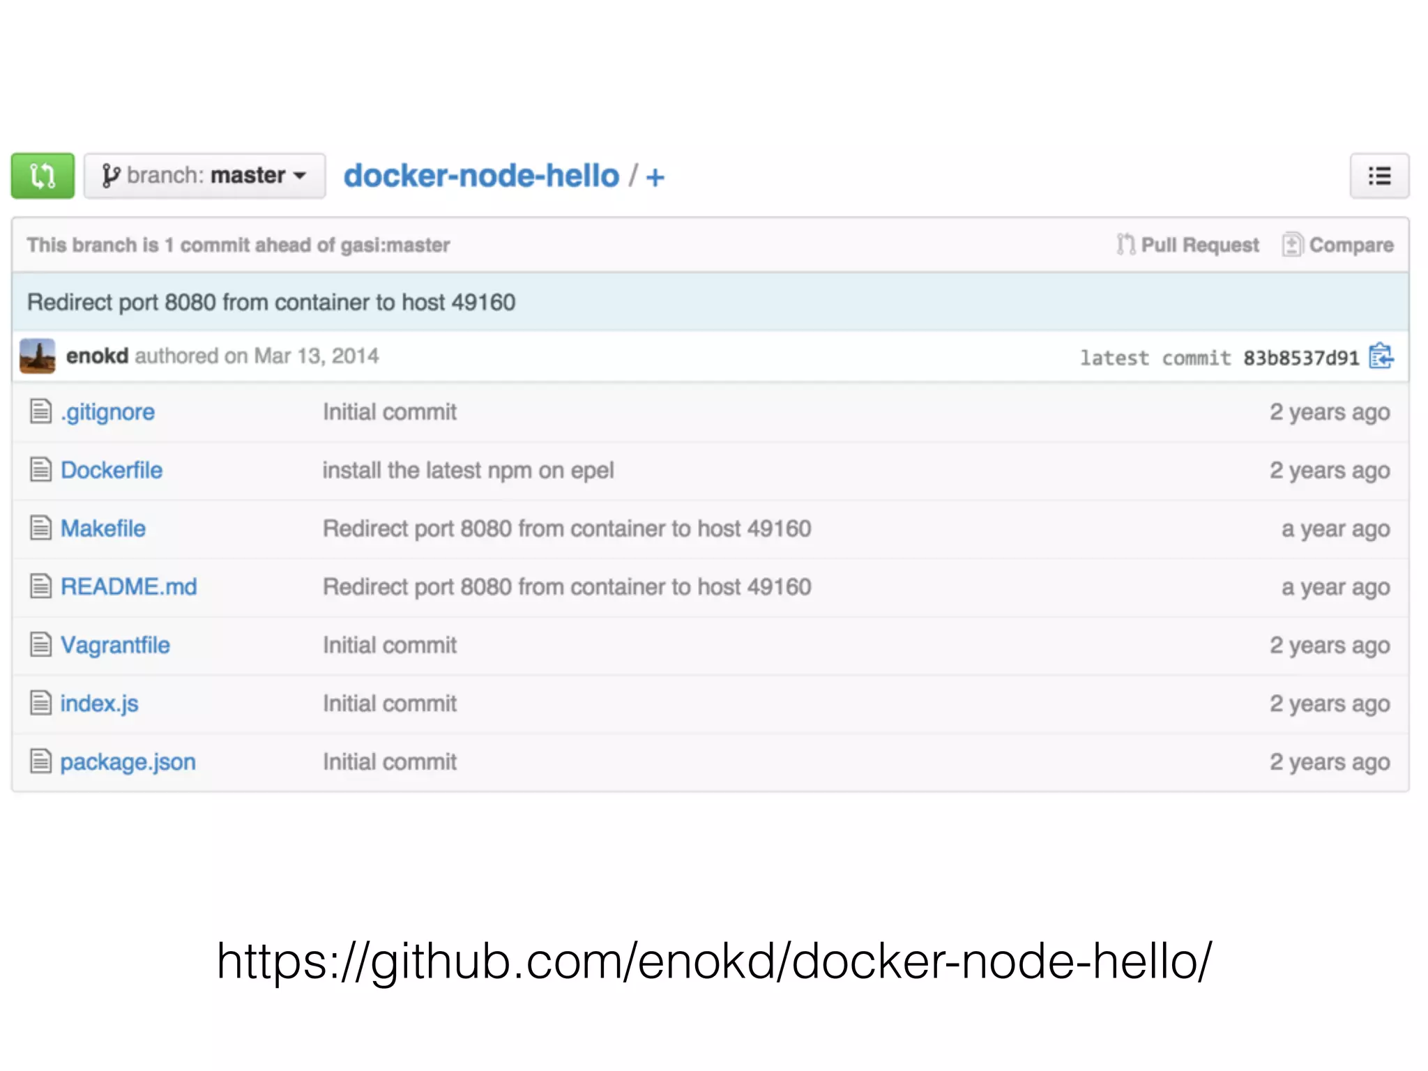
Task: Open the package.json Initial commit message
Action: coord(390,761)
